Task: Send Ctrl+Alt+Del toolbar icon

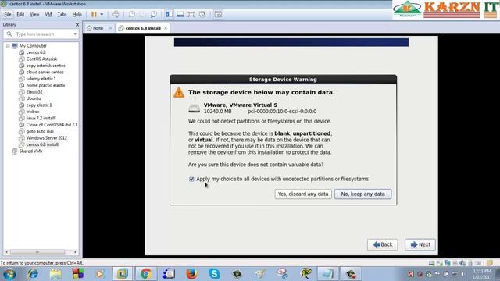Action: click(x=116, y=14)
